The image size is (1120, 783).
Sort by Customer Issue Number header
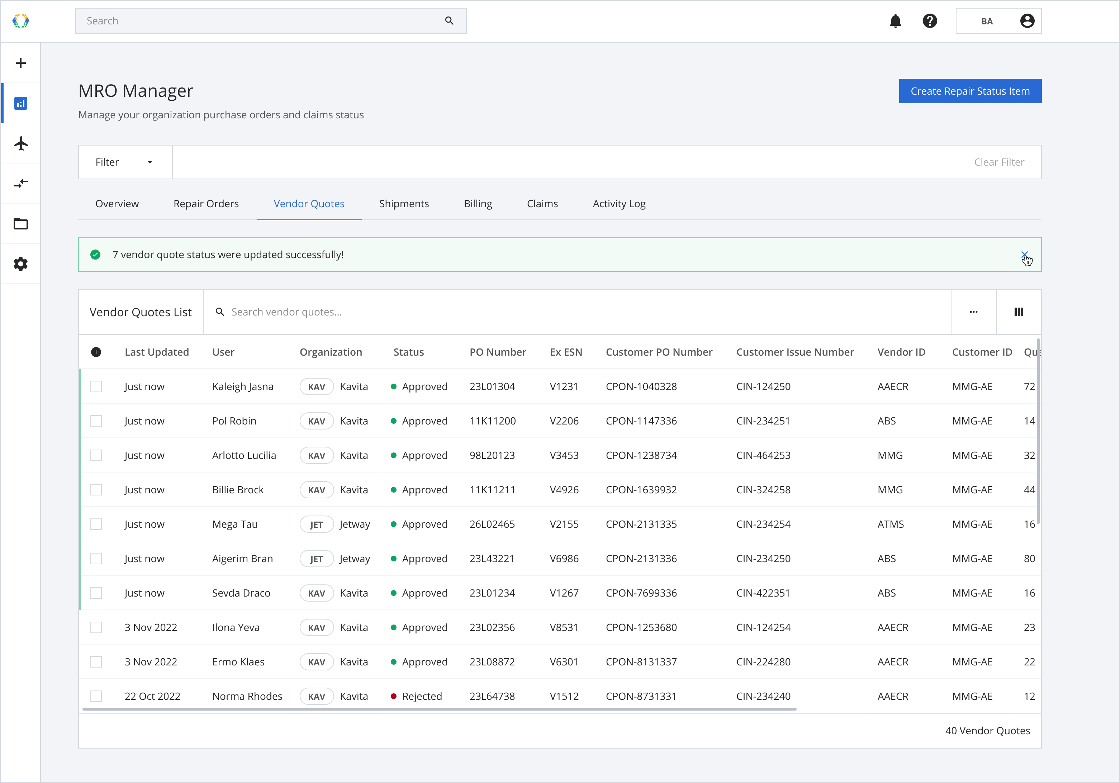tap(794, 352)
